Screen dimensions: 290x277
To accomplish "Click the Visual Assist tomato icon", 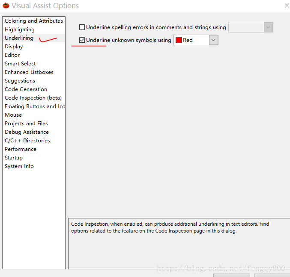I will 6,6.
